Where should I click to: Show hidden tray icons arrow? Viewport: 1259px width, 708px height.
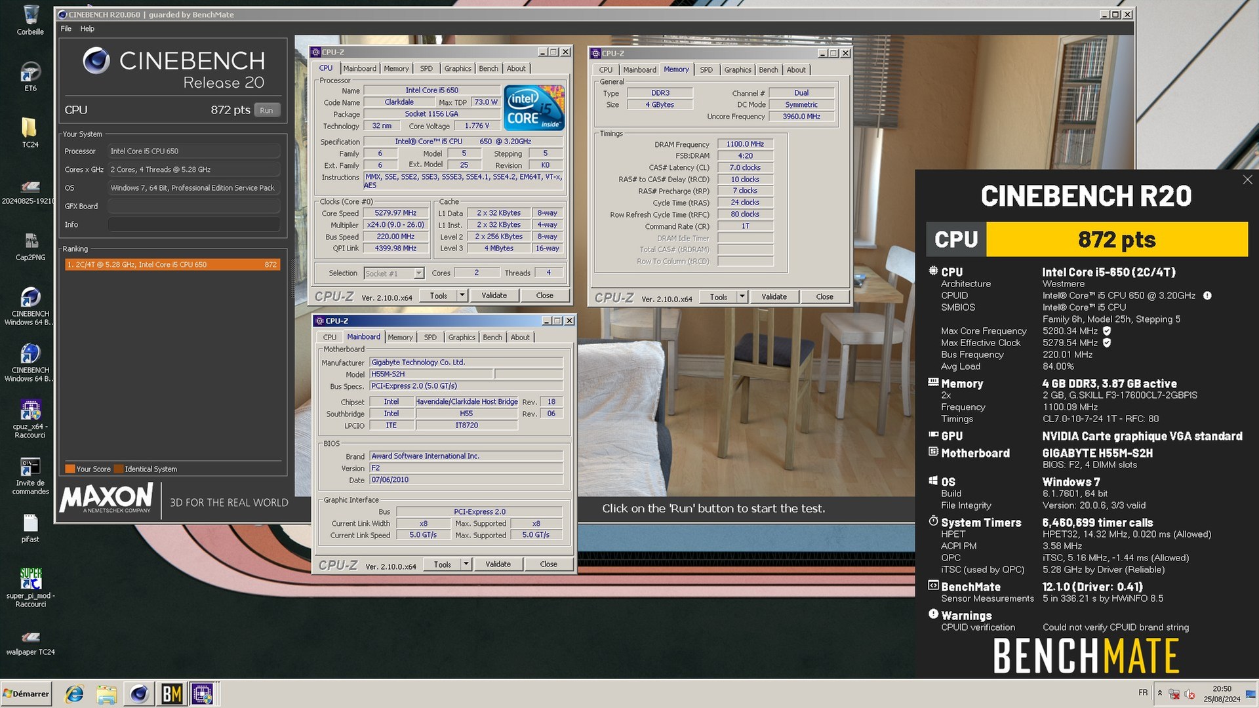coord(1159,693)
